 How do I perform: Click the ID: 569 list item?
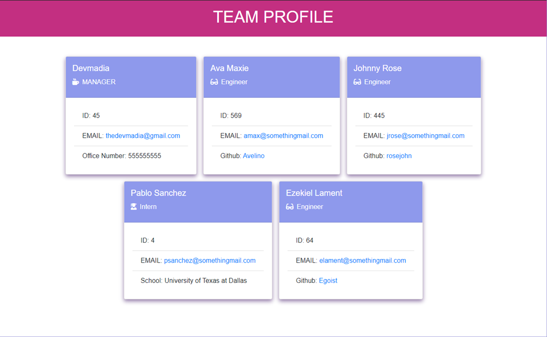[231, 115]
